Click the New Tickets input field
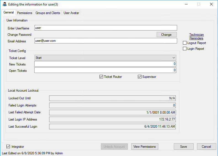 (x=105, y=64)
